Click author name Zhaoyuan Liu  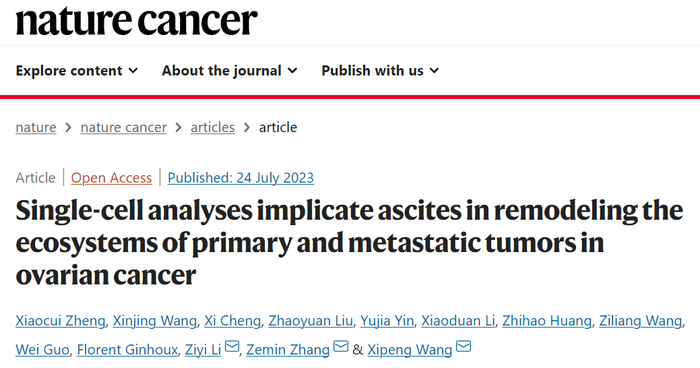[x=311, y=321]
